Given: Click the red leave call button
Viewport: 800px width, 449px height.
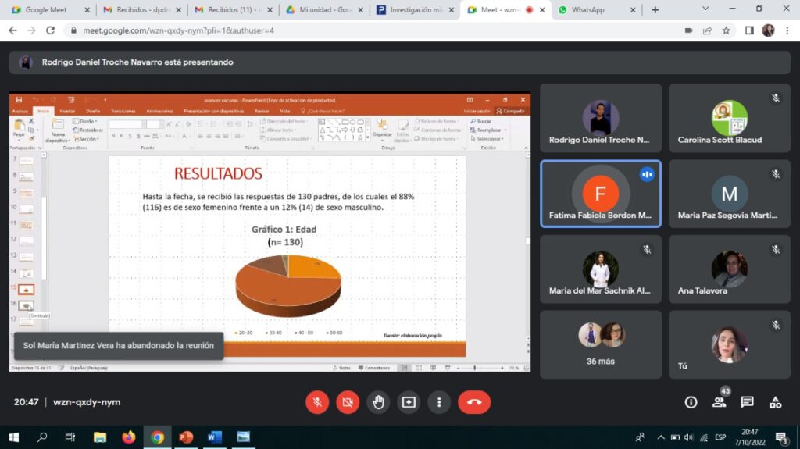Looking at the screenshot, I should (x=473, y=402).
